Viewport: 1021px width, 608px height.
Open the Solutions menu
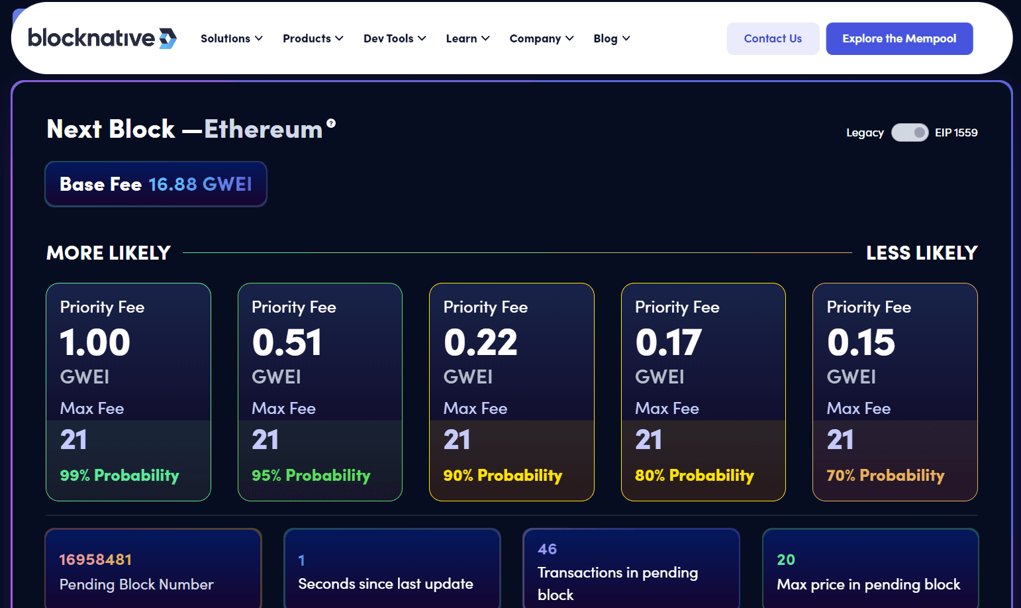232,38
